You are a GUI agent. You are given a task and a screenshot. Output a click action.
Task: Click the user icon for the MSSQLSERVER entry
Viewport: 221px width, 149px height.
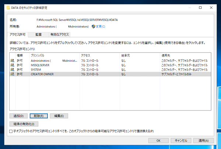[13, 65]
